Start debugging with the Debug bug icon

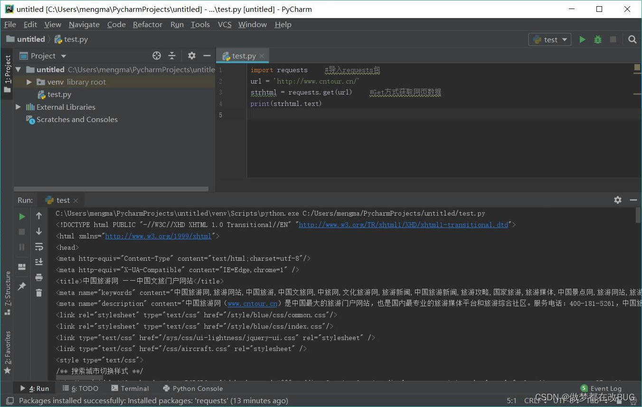pos(597,39)
